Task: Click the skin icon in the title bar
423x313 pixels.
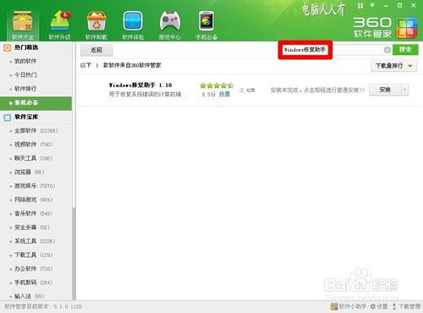Action: click(x=360, y=5)
